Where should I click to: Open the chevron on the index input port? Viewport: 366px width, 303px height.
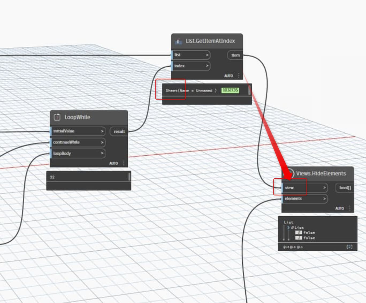point(207,66)
